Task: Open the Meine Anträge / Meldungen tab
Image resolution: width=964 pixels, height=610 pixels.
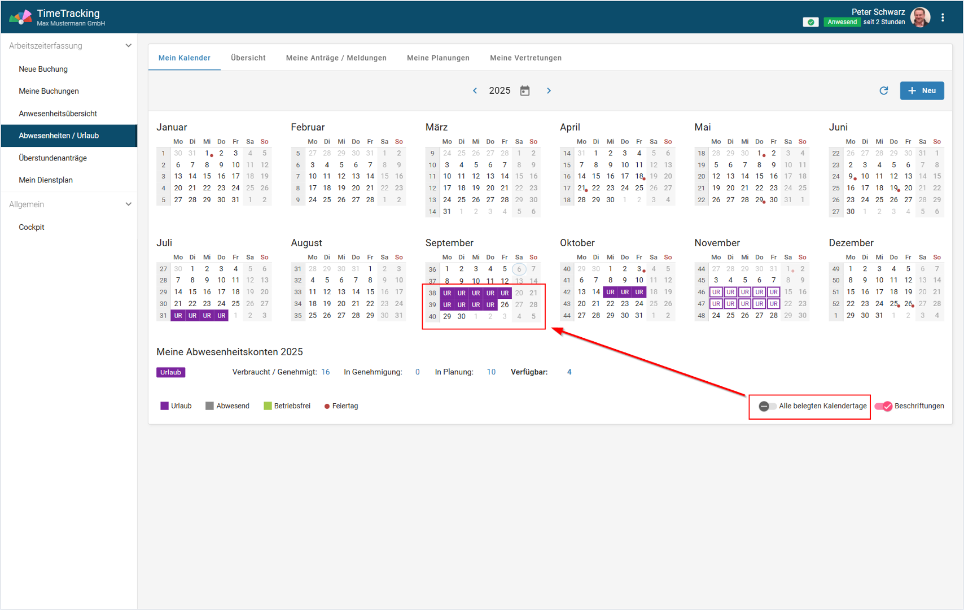Action: 336,58
